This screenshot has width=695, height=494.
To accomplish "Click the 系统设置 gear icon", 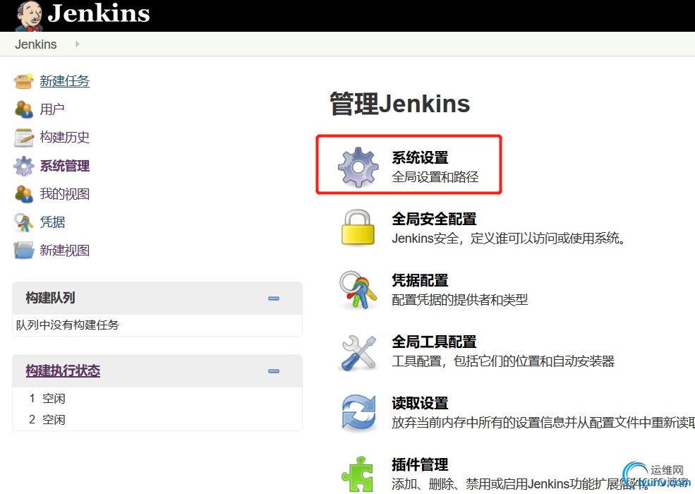I will (x=358, y=167).
